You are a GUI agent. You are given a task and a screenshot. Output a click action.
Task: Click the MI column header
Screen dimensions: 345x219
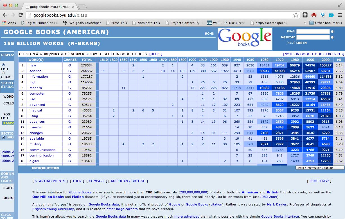click(x=339, y=60)
